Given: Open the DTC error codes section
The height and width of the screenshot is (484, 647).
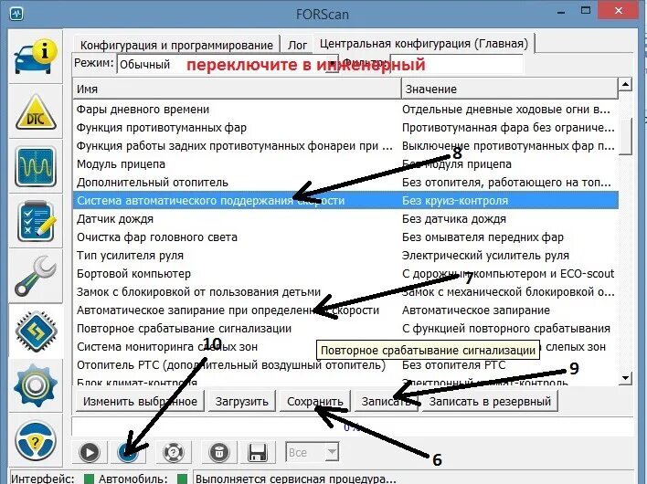Looking at the screenshot, I should [x=36, y=111].
